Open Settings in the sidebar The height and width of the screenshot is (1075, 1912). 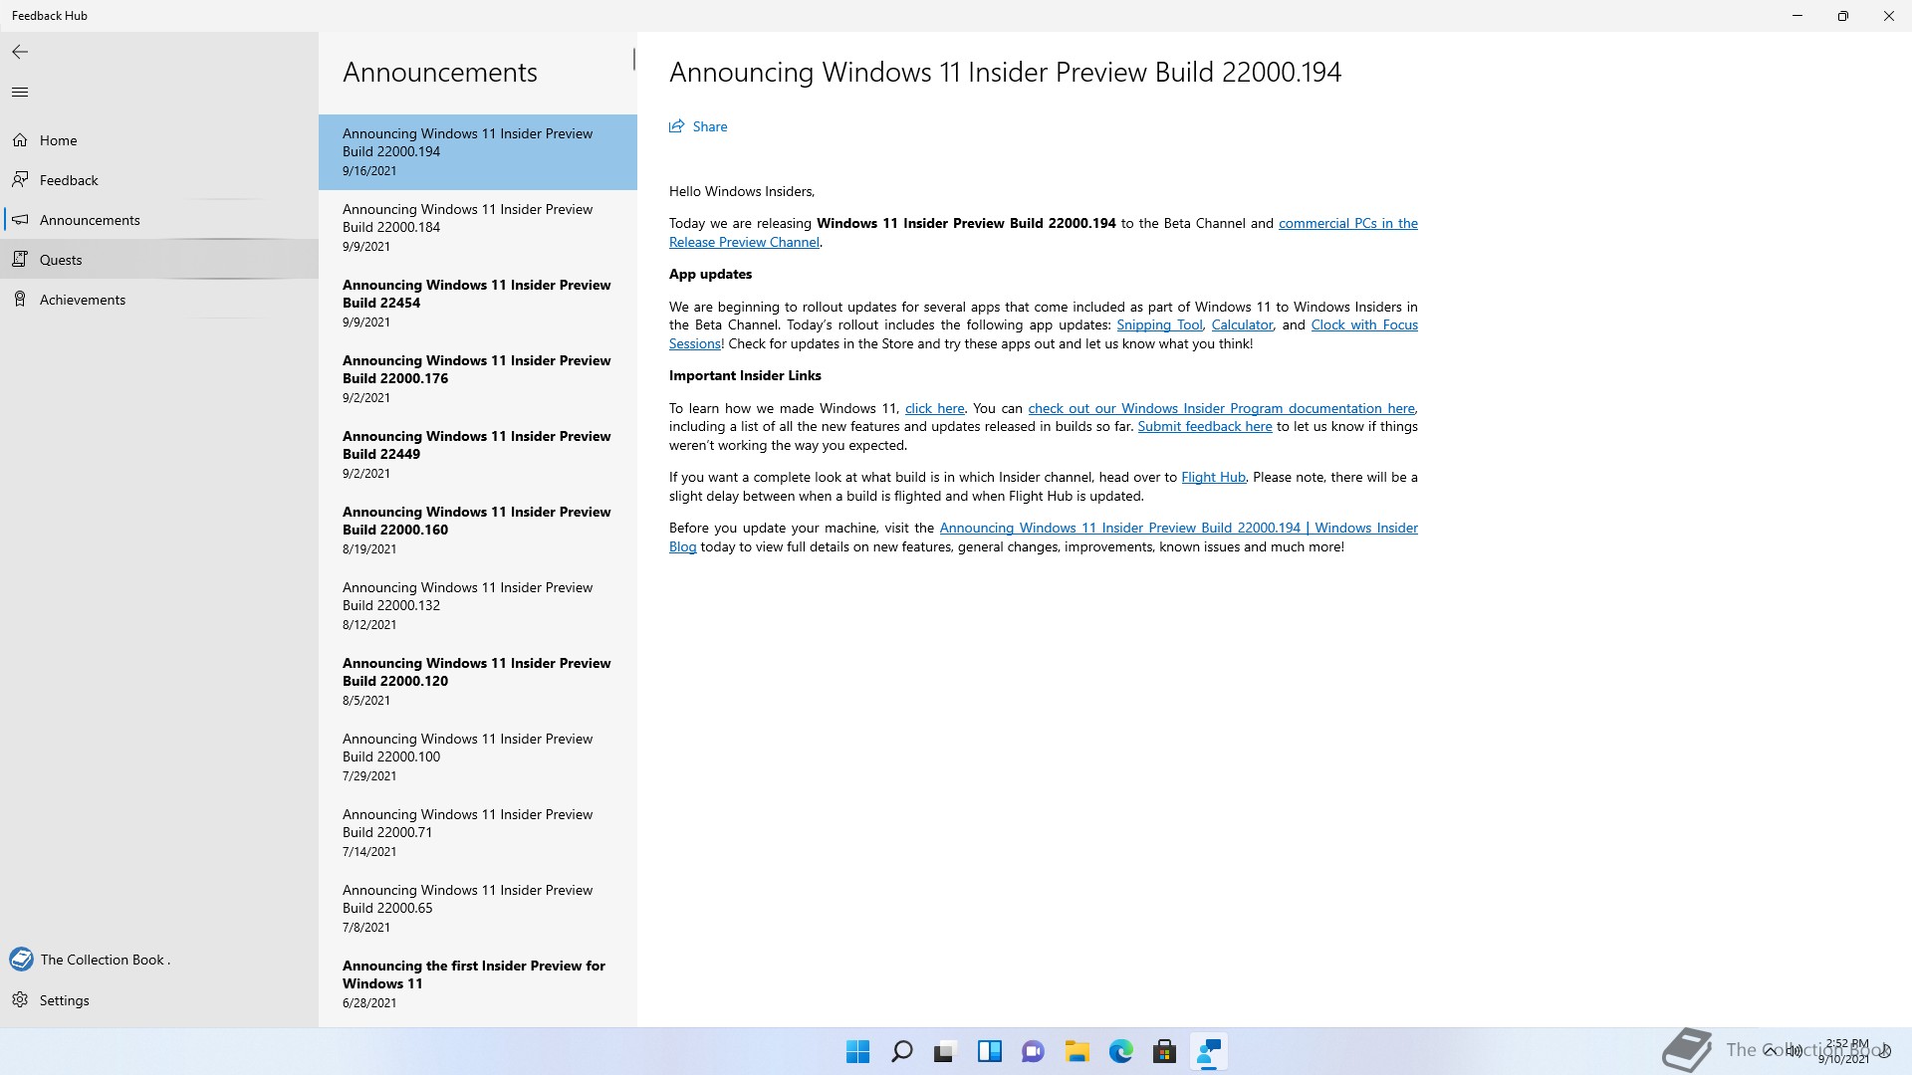159,1000
